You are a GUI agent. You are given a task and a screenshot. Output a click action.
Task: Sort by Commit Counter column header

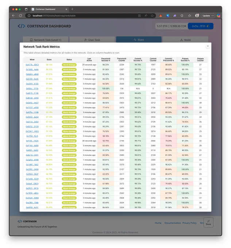pyautogui.click(x=153, y=59)
